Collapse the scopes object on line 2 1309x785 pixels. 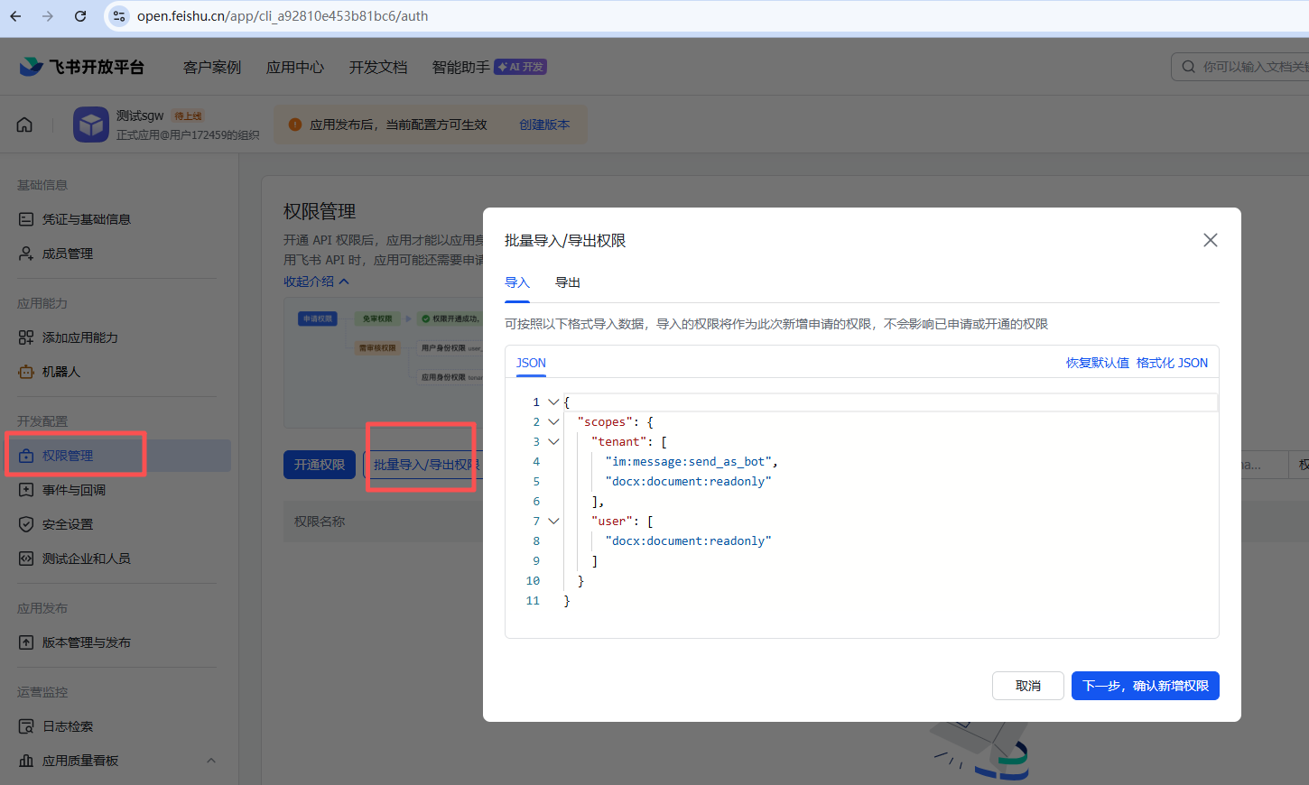coord(553,421)
